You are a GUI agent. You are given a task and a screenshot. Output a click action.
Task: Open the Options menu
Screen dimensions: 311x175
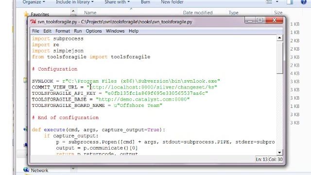click(x=94, y=31)
